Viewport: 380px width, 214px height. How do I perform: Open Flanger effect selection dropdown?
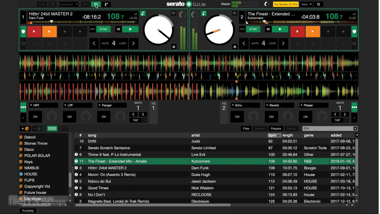[112, 105]
